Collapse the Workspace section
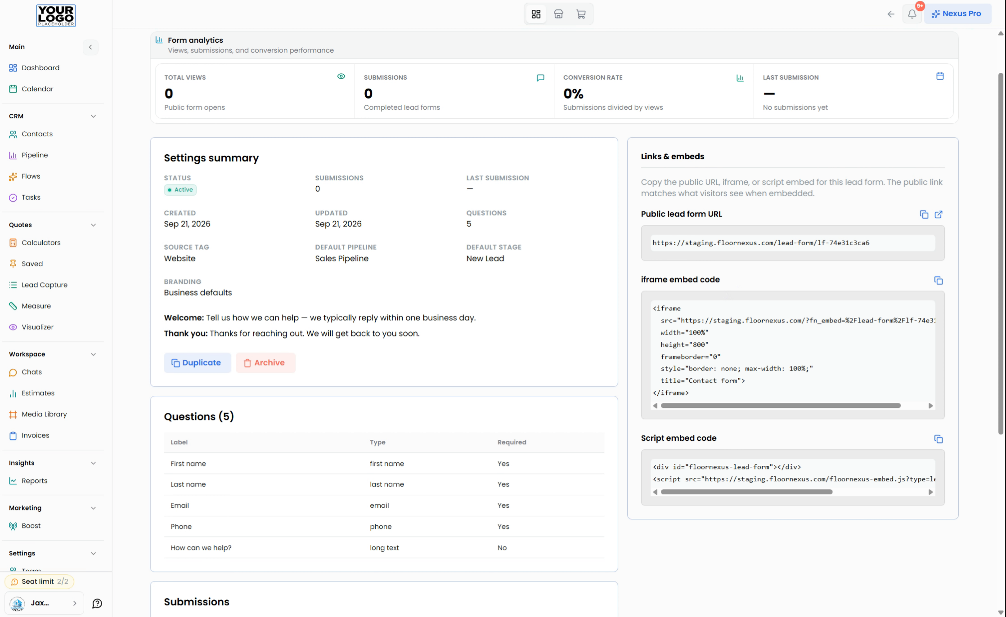1006x617 pixels. coord(93,354)
